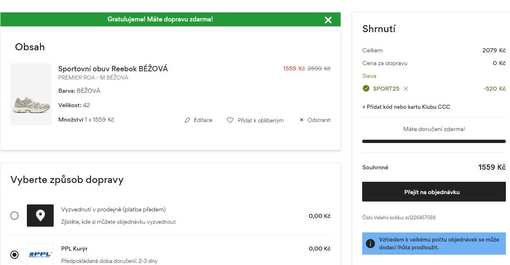Click the delivery delay notice text

pos(439,244)
